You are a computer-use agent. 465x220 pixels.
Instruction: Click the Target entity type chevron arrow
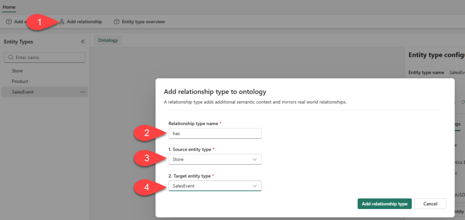(255, 186)
